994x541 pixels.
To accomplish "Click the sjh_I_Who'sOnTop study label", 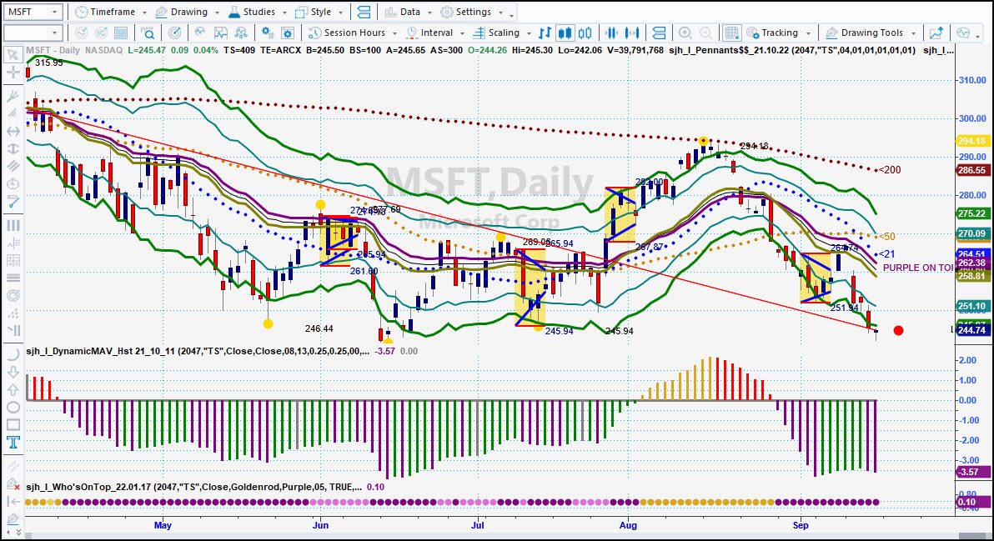I will click(x=194, y=487).
